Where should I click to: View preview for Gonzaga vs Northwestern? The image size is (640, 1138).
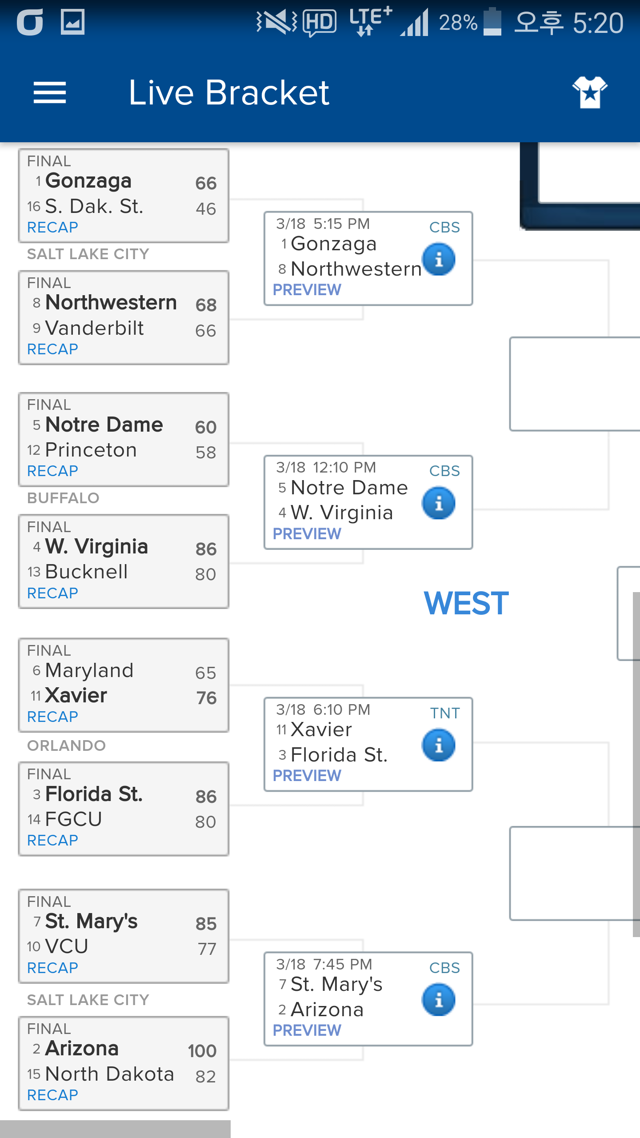(307, 290)
